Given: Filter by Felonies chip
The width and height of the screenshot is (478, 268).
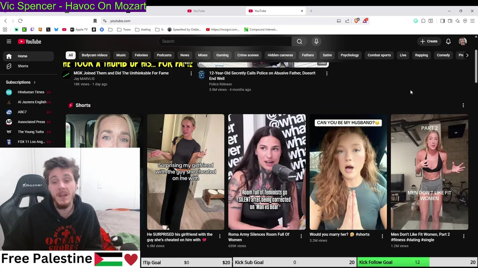Looking at the screenshot, I should 141,55.
